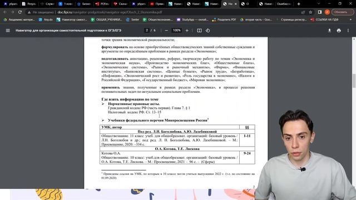This screenshot has height=200, width=356.
Task: Open Страницы регистр bookmark
Action: pyautogui.click(x=294, y=20)
